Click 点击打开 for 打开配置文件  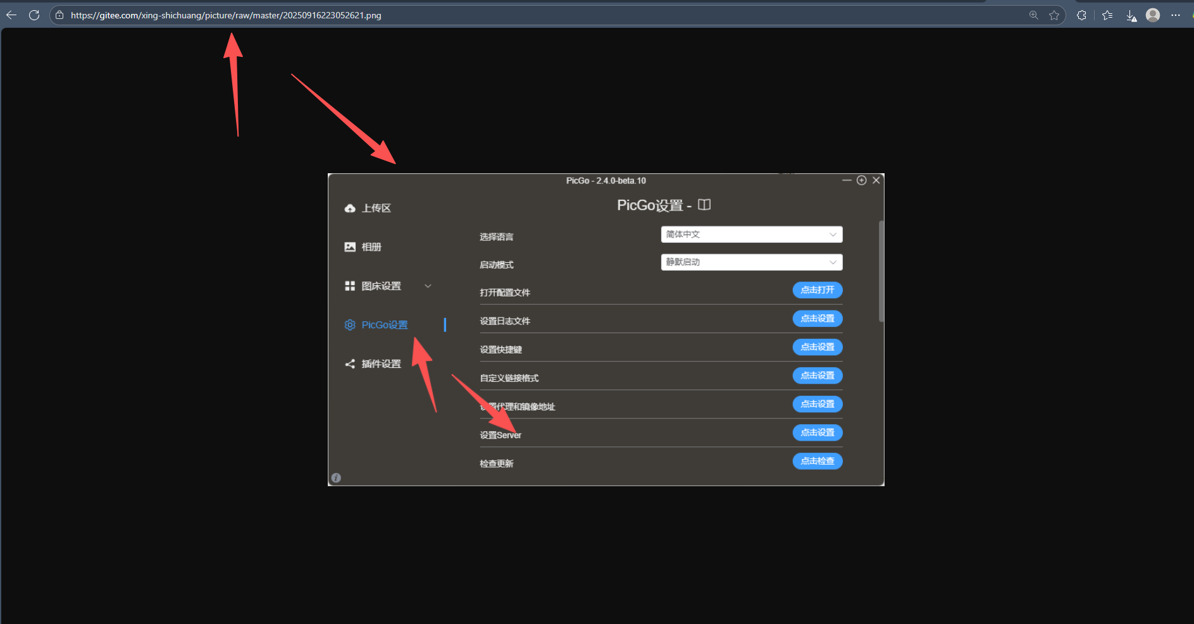point(818,290)
